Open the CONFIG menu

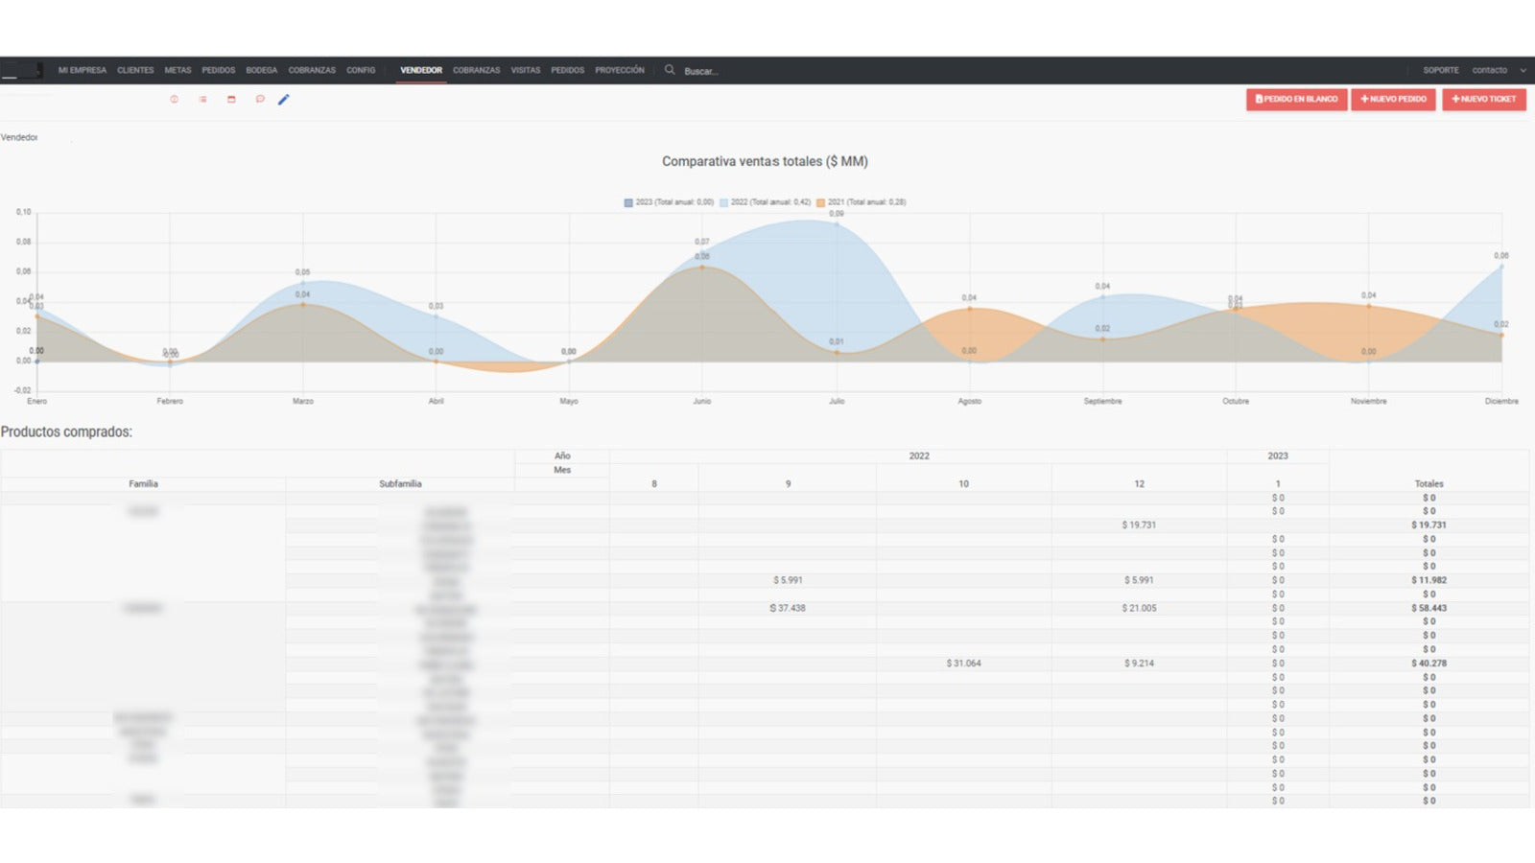[361, 70]
